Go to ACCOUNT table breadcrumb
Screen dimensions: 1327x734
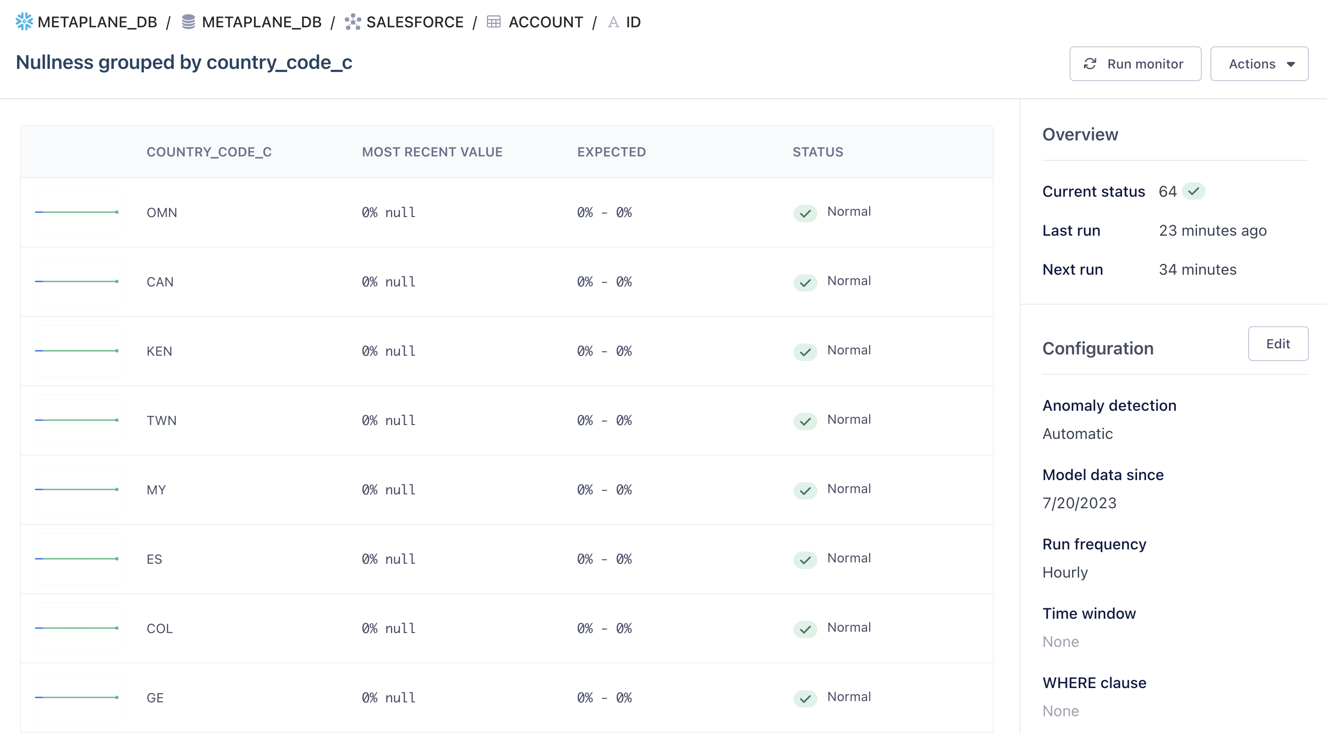(546, 22)
